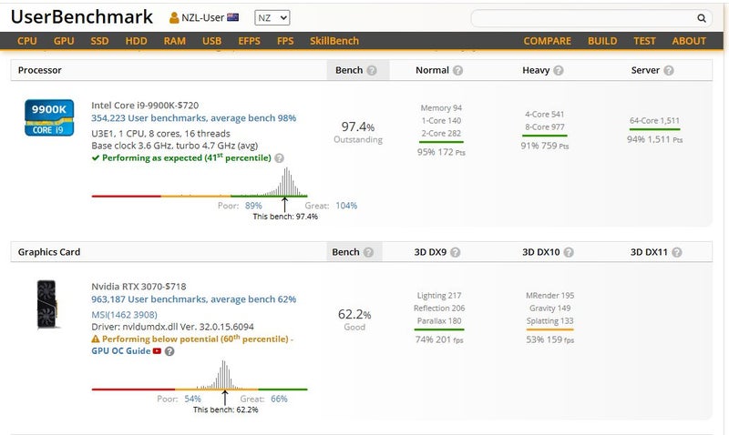This screenshot has width=729, height=435.
Task: Click inside the search input field
Action: point(583,17)
